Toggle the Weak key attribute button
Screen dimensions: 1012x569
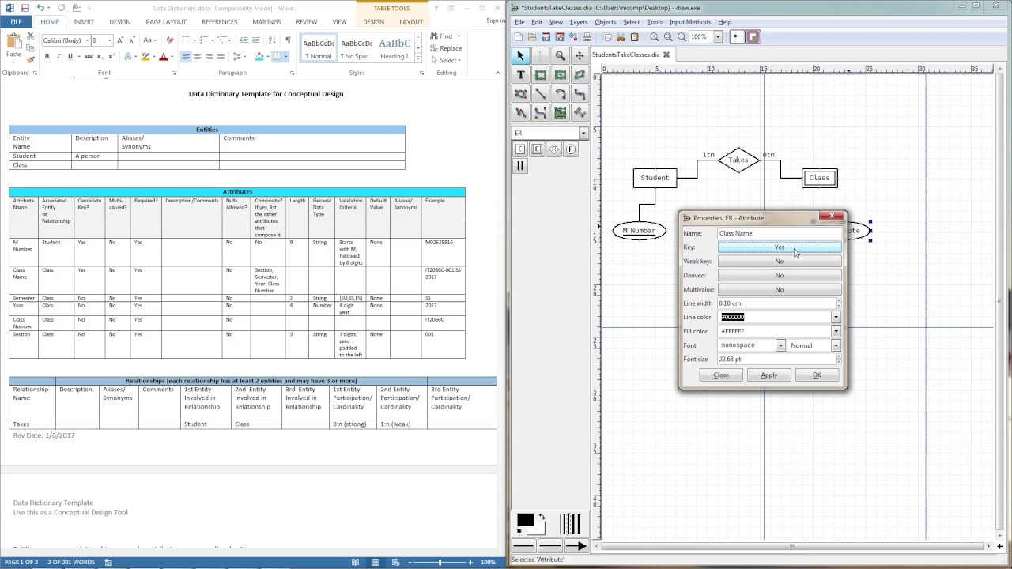click(x=780, y=262)
